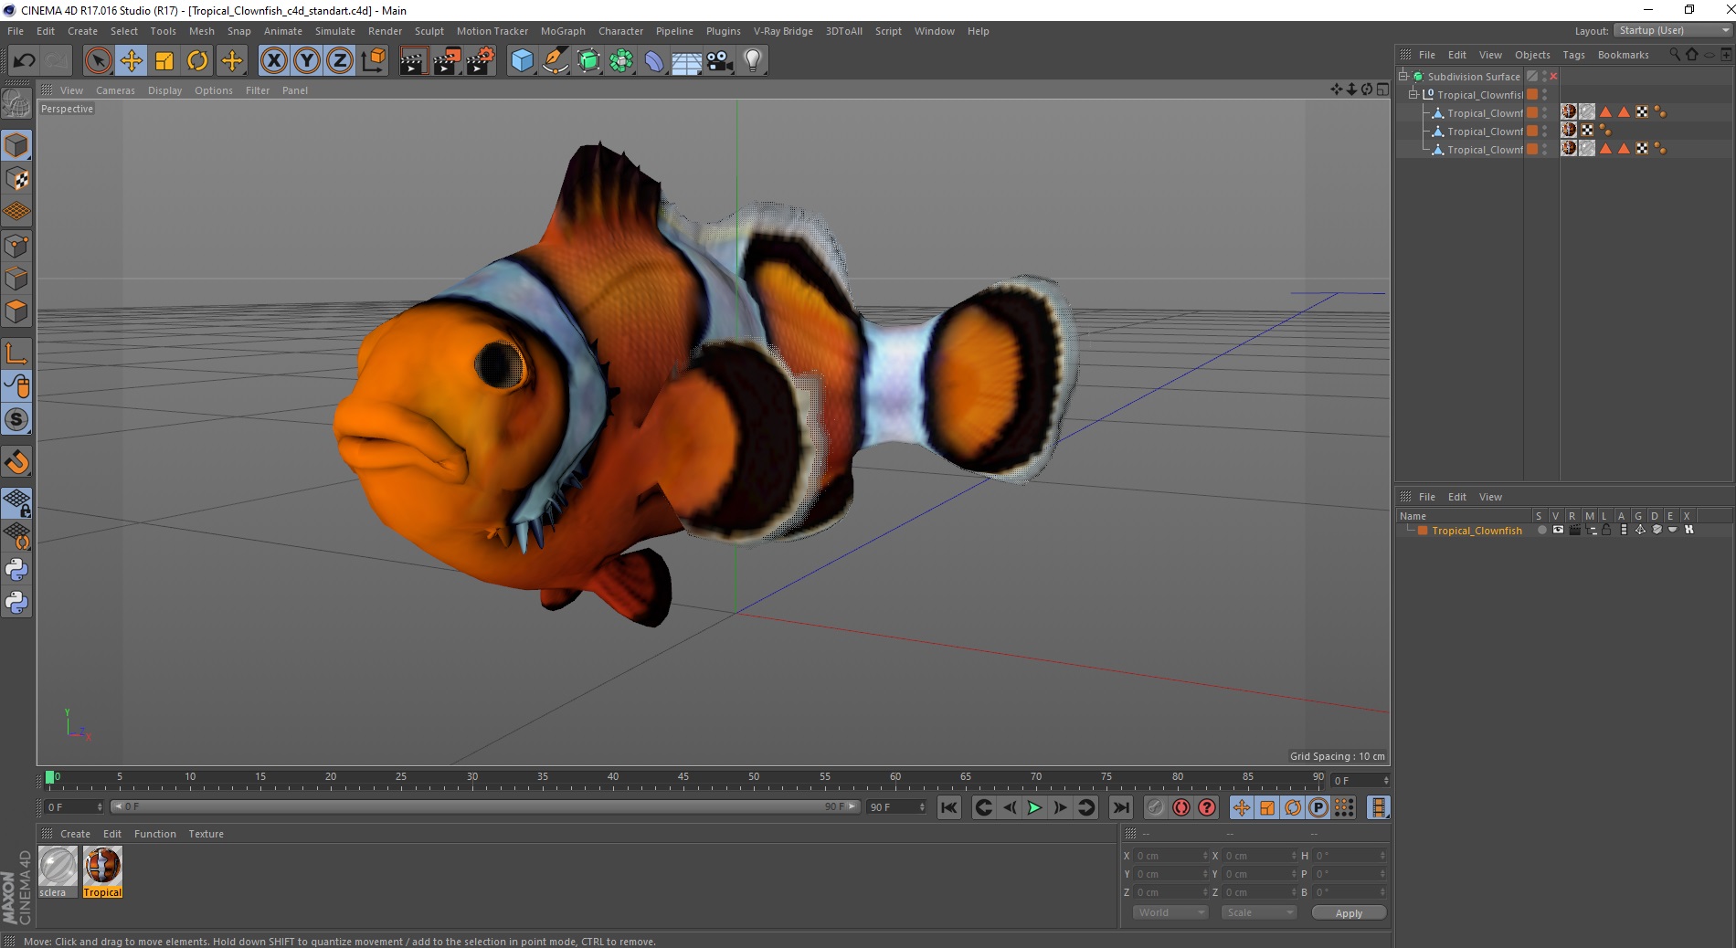Image resolution: width=1736 pixels, height=948 pixels.
Task: Open the Sculpt menu
Action: pos(429,31)
